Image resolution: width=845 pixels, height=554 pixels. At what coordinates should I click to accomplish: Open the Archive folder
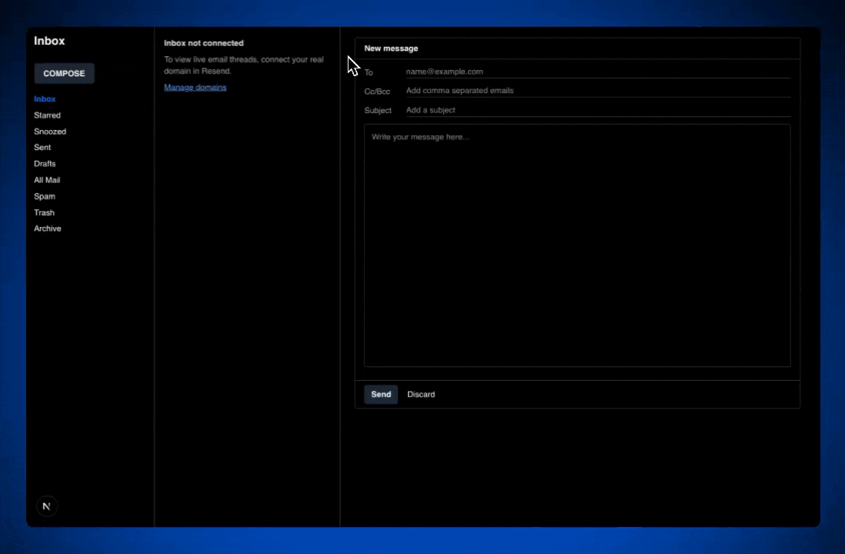(47, 228)
